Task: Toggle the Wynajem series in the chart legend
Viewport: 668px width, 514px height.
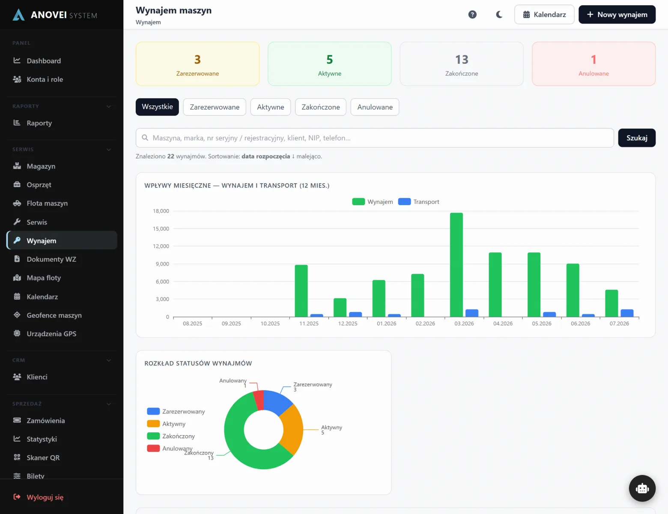Action: point(372,202)
